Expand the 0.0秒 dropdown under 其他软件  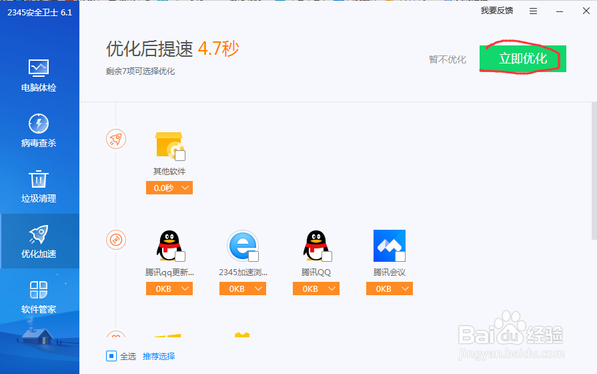click(169, 188)
